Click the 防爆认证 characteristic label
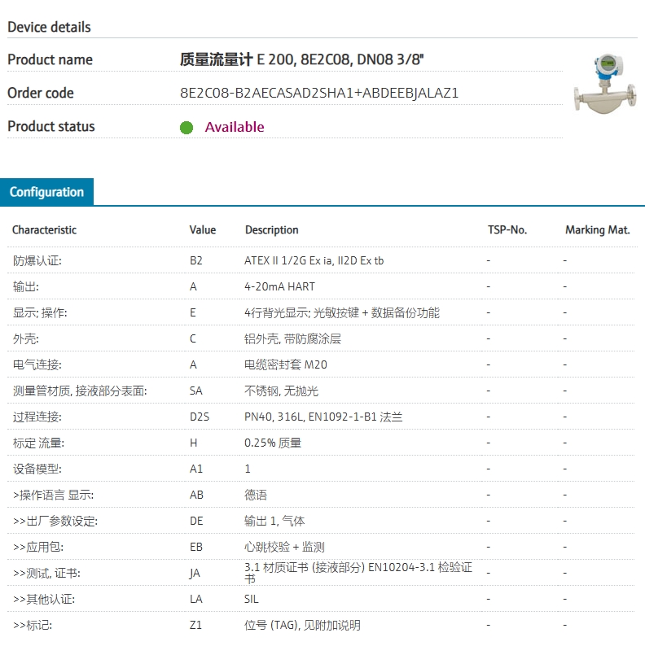This screenshot has height=646, width=645. (x=37, y=261)
